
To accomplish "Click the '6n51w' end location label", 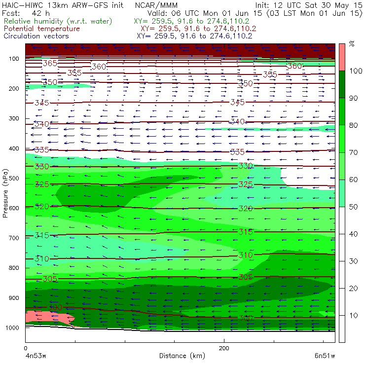I will 325,356.
